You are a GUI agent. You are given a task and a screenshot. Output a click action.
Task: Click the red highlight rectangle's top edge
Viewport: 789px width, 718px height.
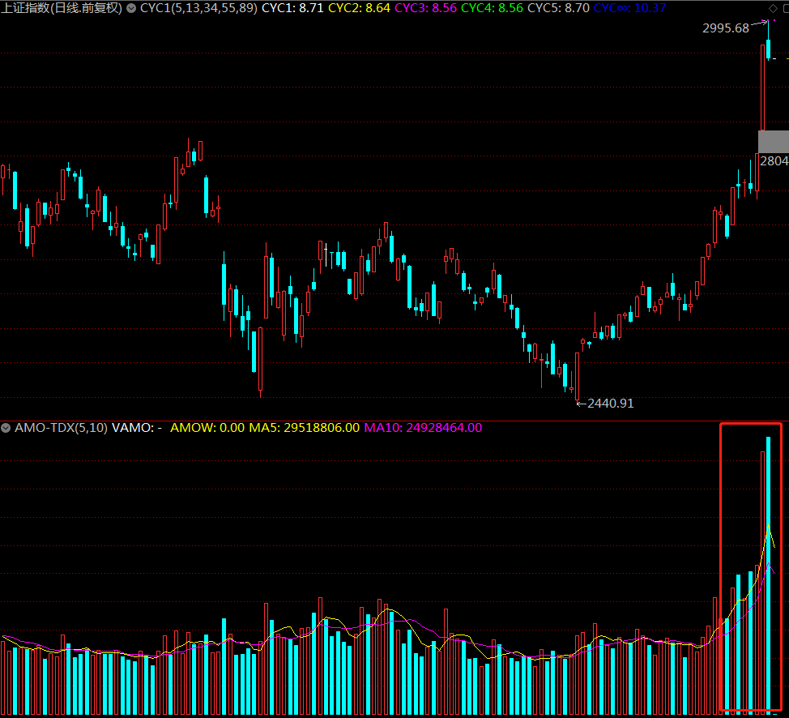point(751,423)
